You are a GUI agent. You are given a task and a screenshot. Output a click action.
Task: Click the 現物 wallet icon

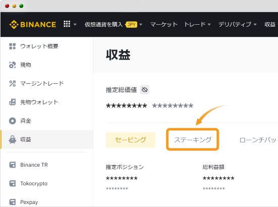tap(13, 65)
